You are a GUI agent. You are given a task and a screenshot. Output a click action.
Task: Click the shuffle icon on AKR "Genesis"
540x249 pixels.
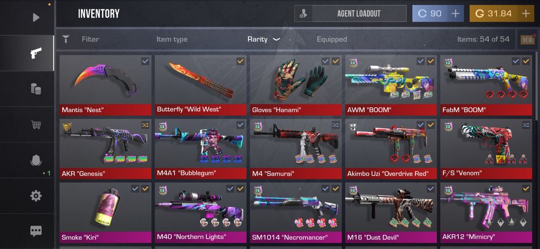click(x=145, y=125)
